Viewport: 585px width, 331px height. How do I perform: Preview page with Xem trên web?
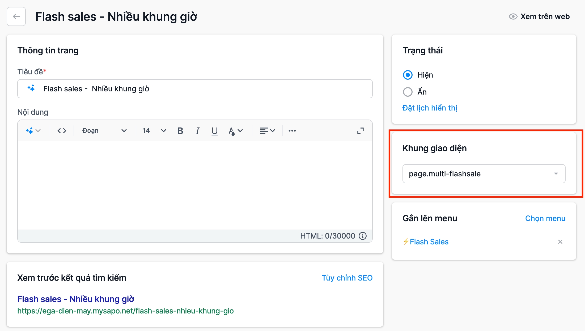point(539,16)
